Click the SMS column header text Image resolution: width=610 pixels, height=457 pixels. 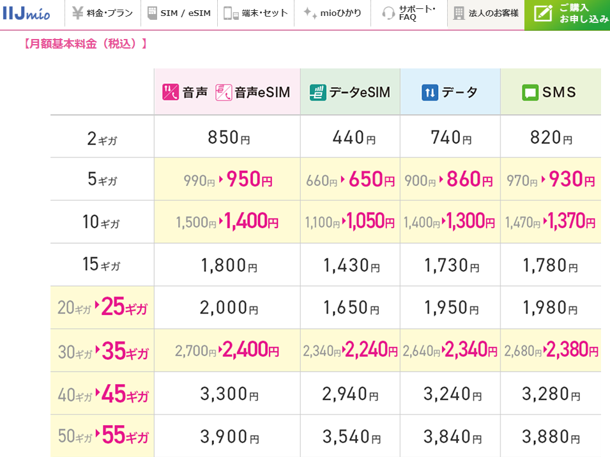(x=559, y=92)
